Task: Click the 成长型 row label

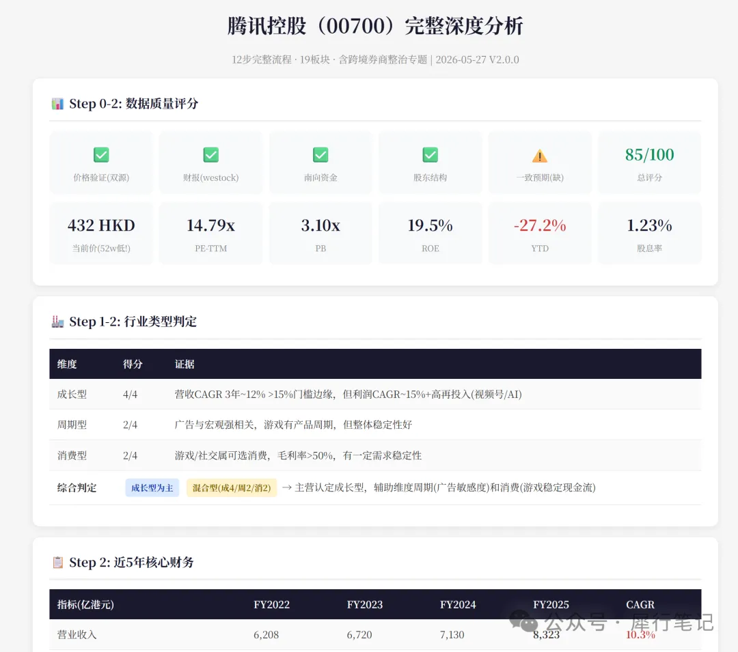Action: pos(72,395)
